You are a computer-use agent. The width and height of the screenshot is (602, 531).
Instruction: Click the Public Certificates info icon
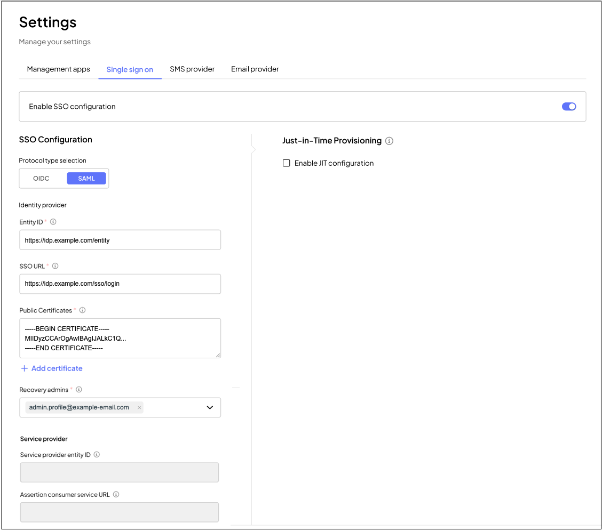[82, 310]
